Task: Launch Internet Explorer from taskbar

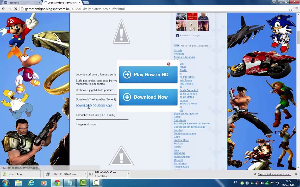Action: [31, 183]
